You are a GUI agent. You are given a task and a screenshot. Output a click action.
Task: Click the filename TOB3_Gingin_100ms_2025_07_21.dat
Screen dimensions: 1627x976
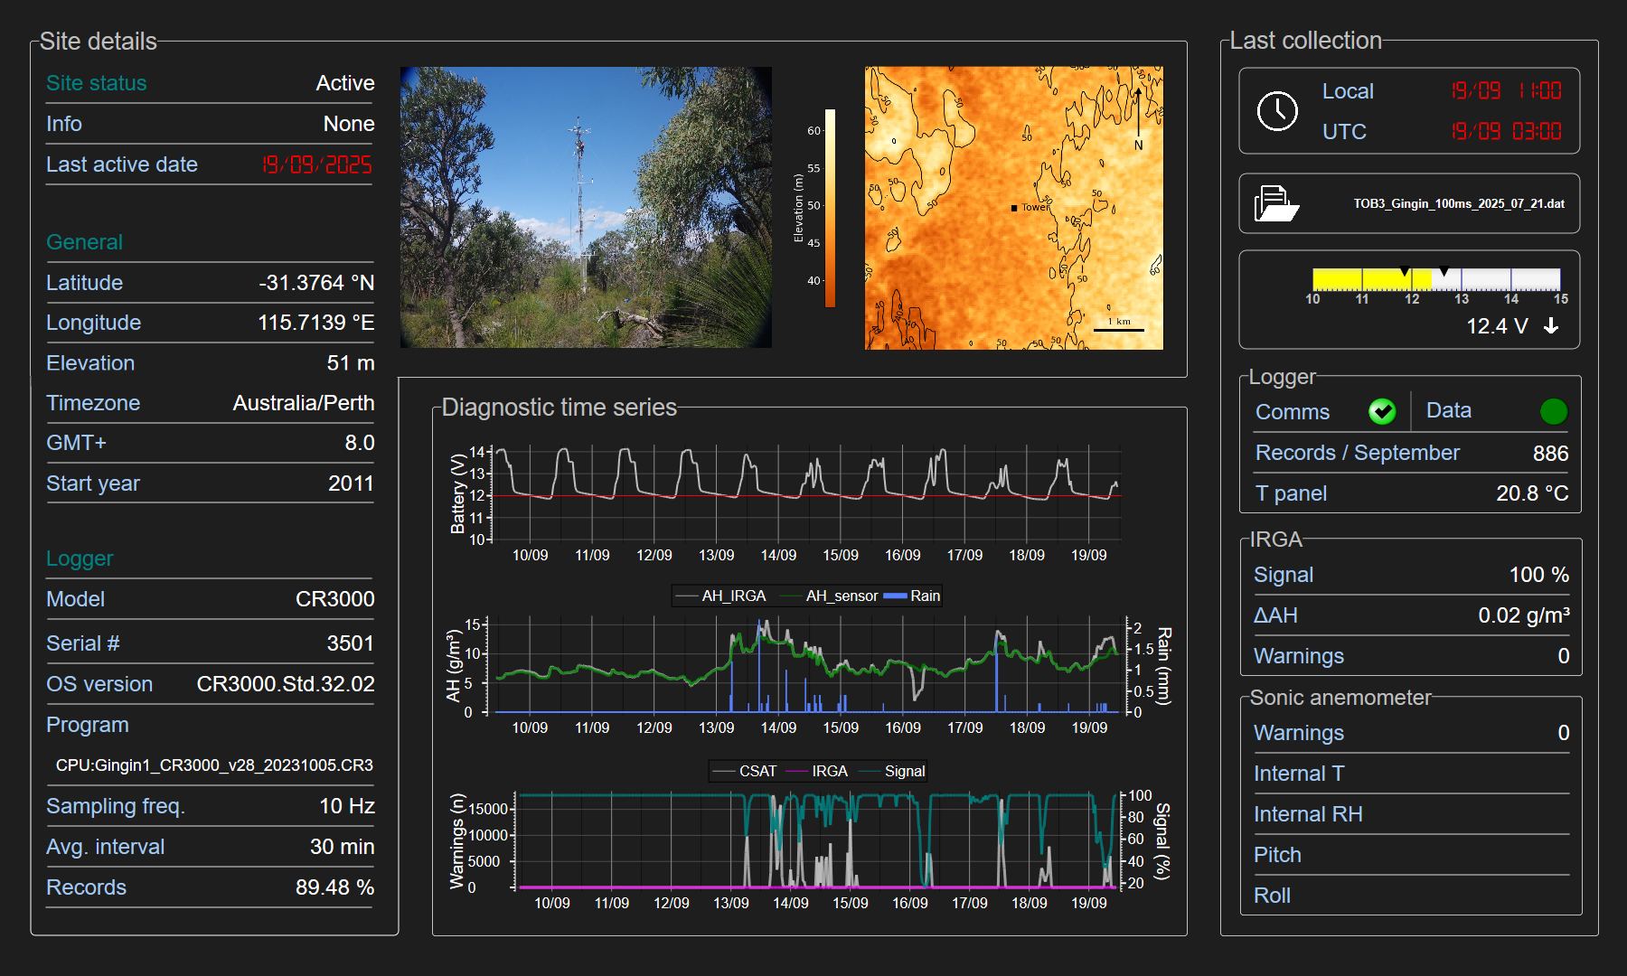click(x=1459, y=204)
